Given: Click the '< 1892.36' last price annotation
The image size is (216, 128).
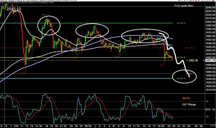Looking at the screenshot, I should tap(192, 60).
